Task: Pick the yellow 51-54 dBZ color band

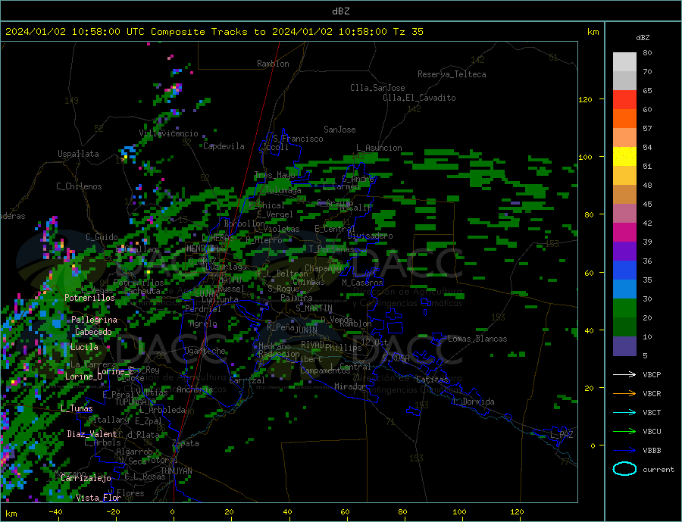Action: coord(624,157)
